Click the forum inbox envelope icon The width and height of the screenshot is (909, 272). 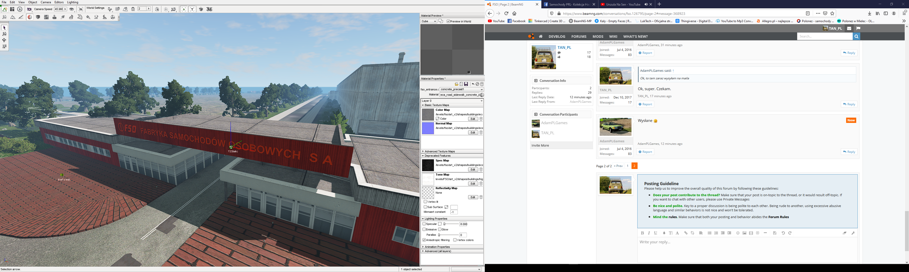(849, 28)
